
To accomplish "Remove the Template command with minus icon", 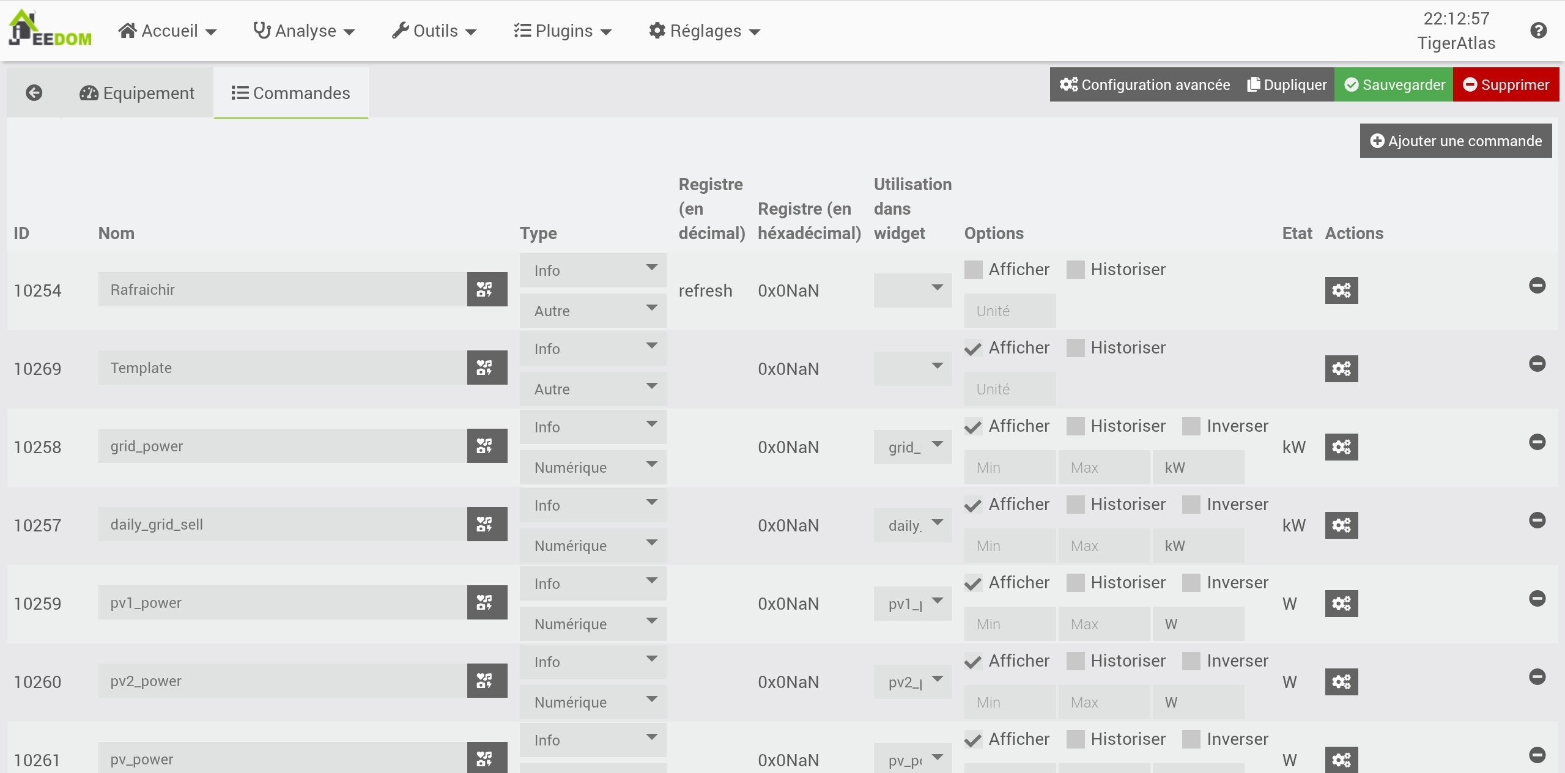I will pos(1537,364).
